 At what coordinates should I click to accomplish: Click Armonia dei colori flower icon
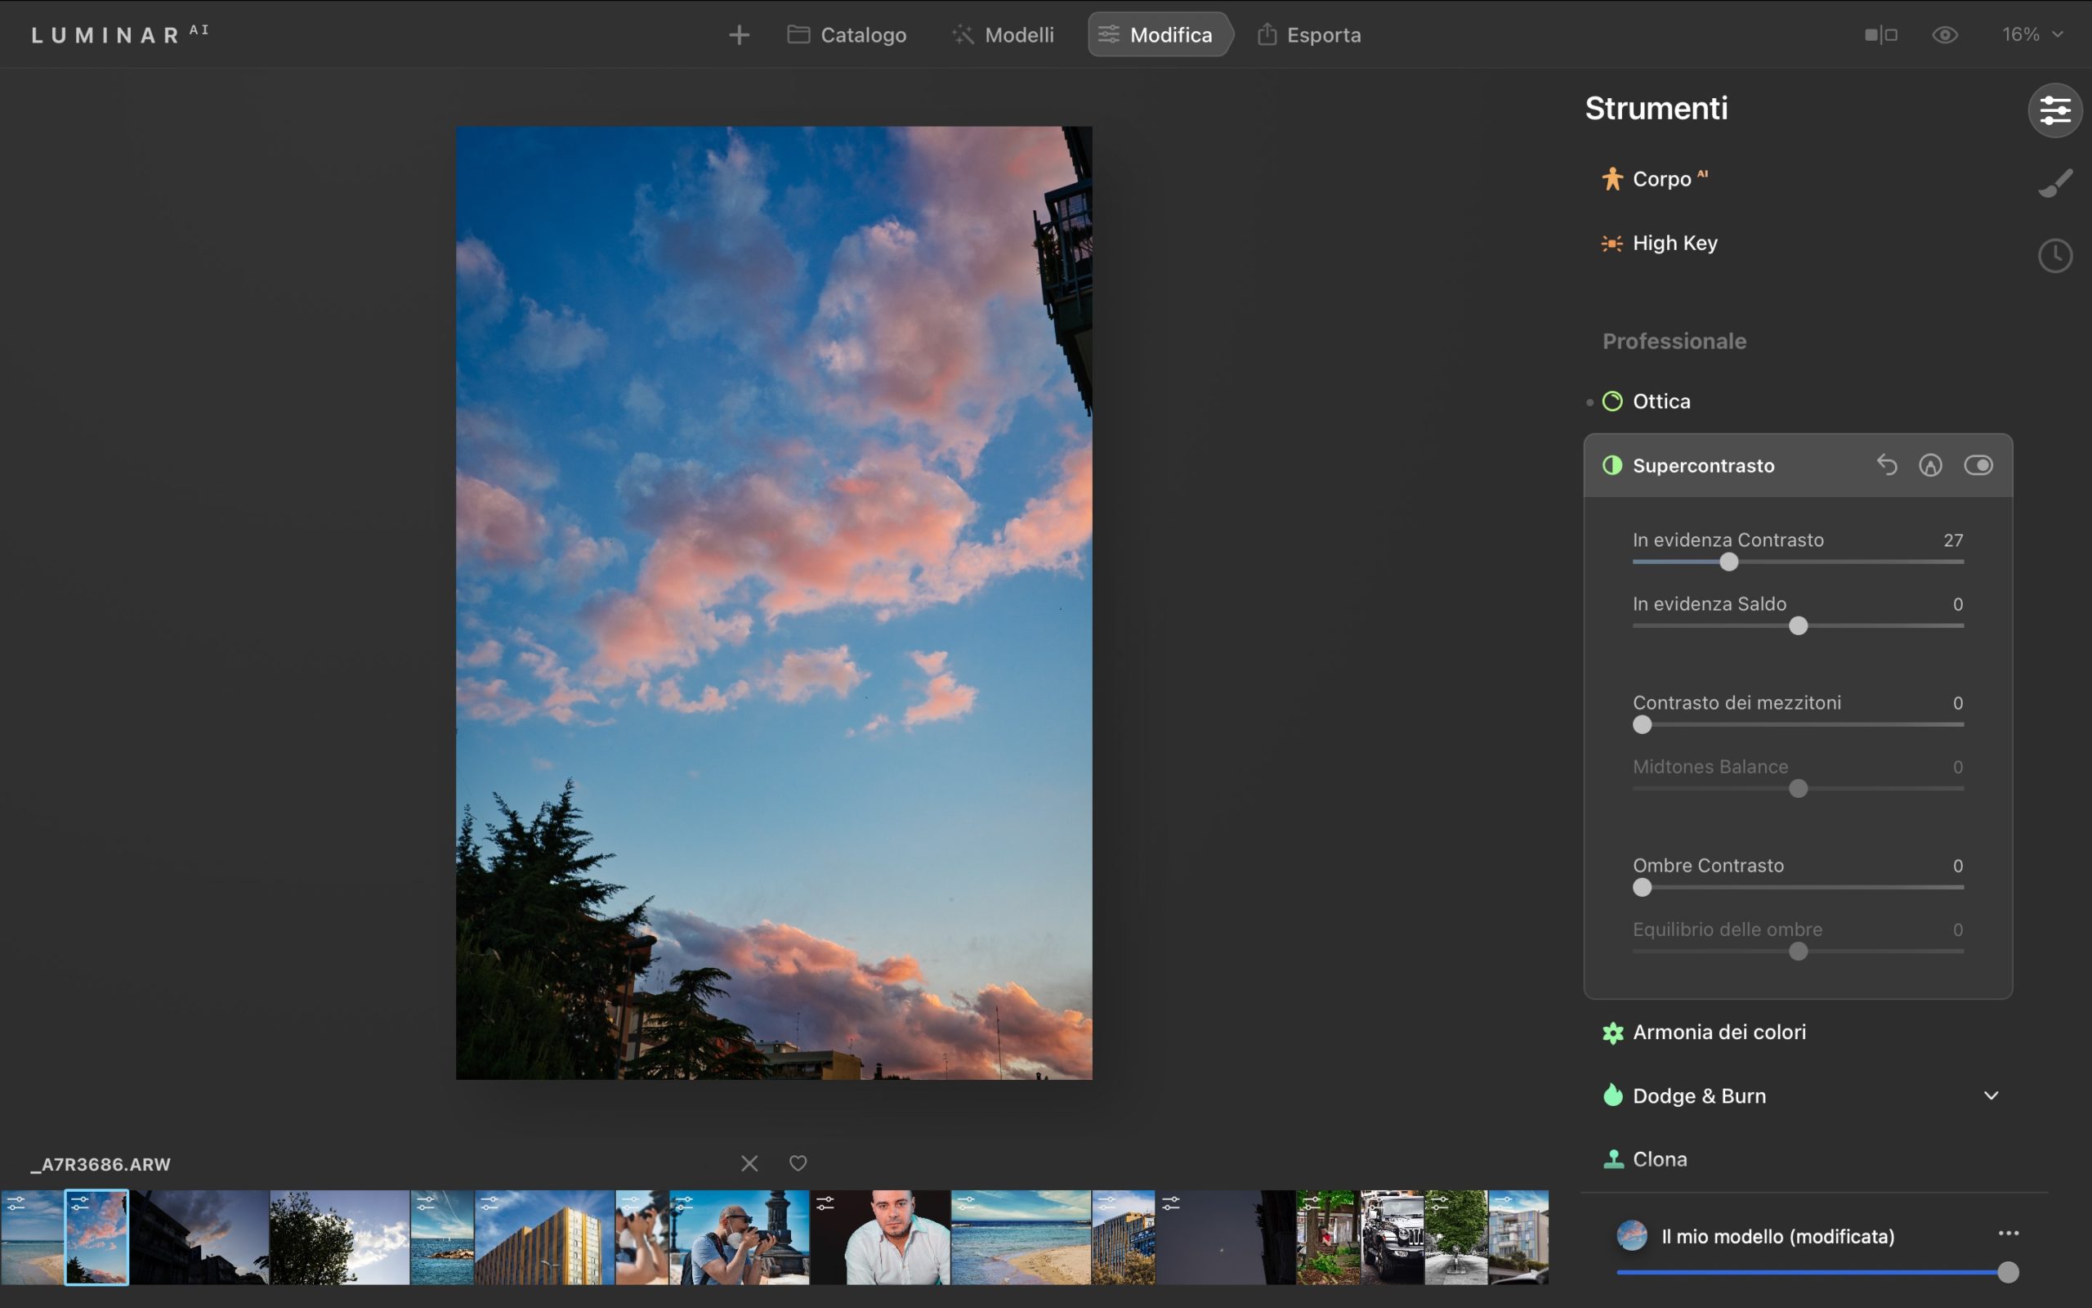[1612, 1033]
